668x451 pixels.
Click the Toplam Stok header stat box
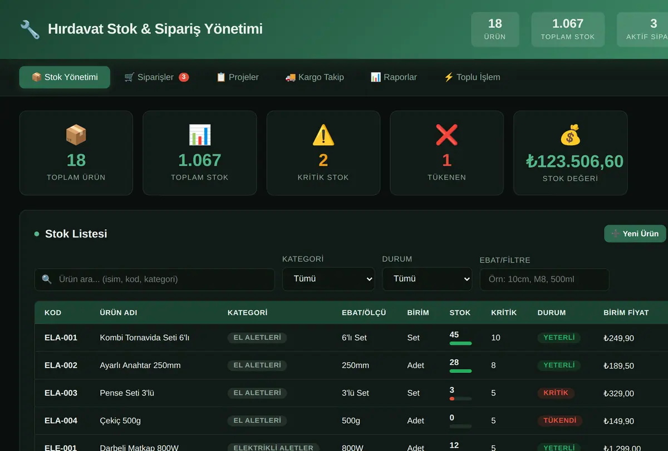(x=568, y=29)
